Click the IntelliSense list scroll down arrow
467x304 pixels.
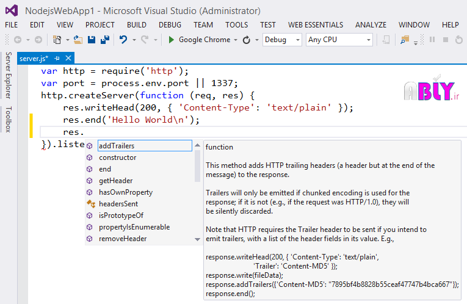(x=197, y=239)
